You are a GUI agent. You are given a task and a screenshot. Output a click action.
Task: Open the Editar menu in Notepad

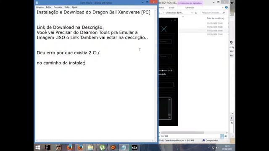tap(49, 7)
